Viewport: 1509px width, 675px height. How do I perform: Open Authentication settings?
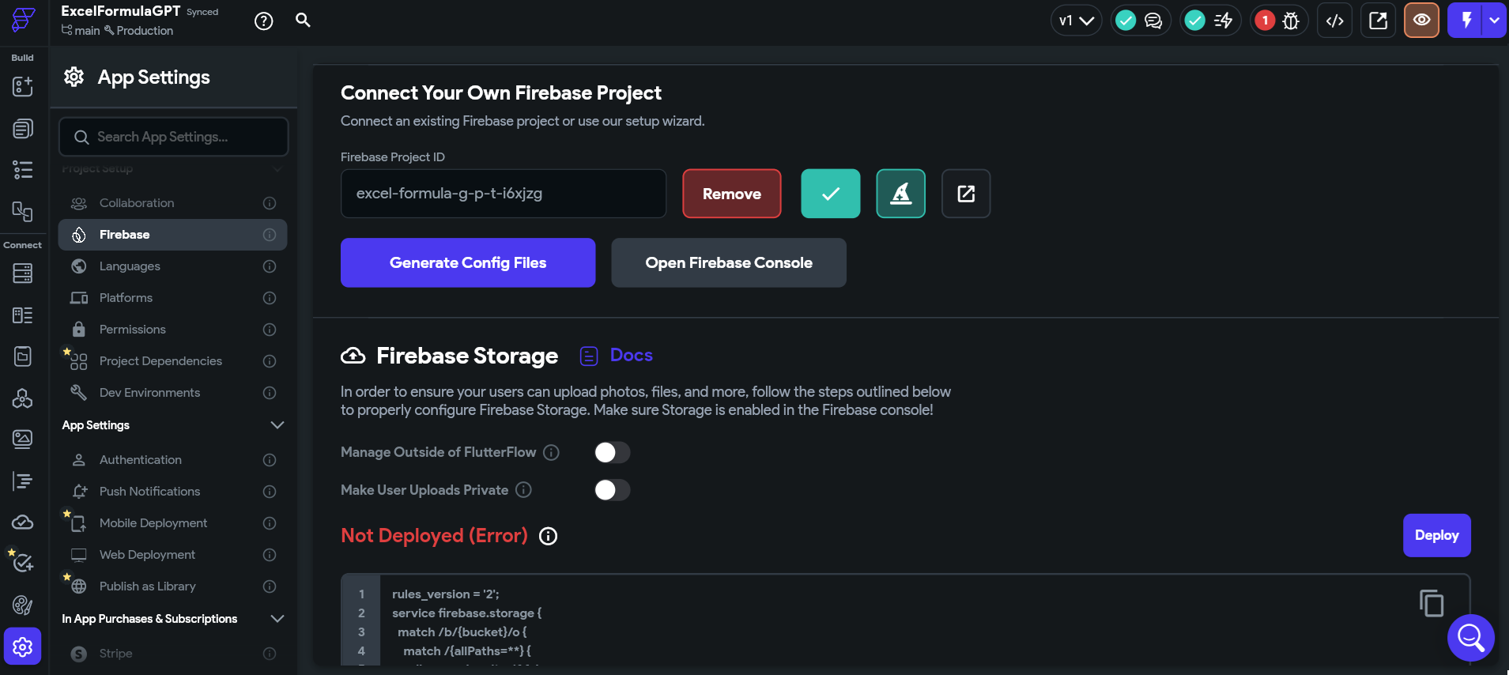pyautogui.click(x=172, y=460)
